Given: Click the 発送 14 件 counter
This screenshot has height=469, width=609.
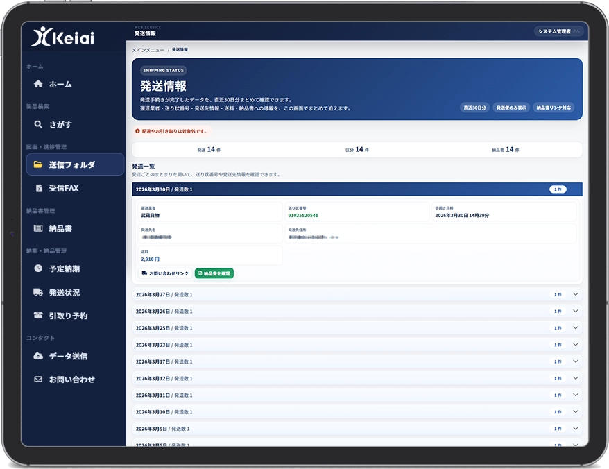Looking at the screenshot, I should point(209,150).
